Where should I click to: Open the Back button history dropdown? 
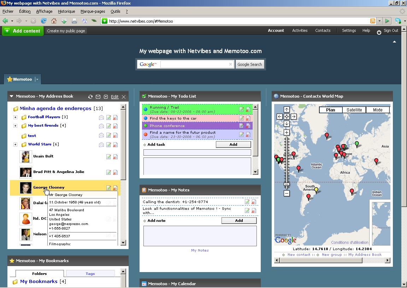point(12,21)
